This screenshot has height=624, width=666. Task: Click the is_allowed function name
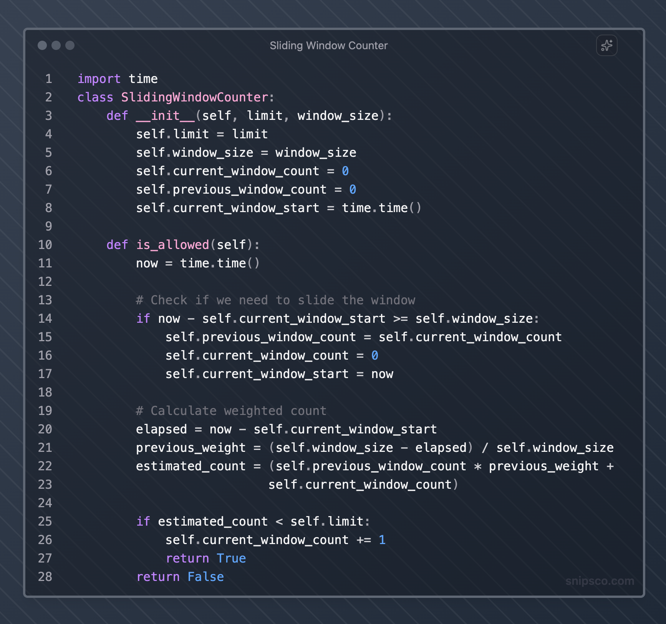coord(172,245)
